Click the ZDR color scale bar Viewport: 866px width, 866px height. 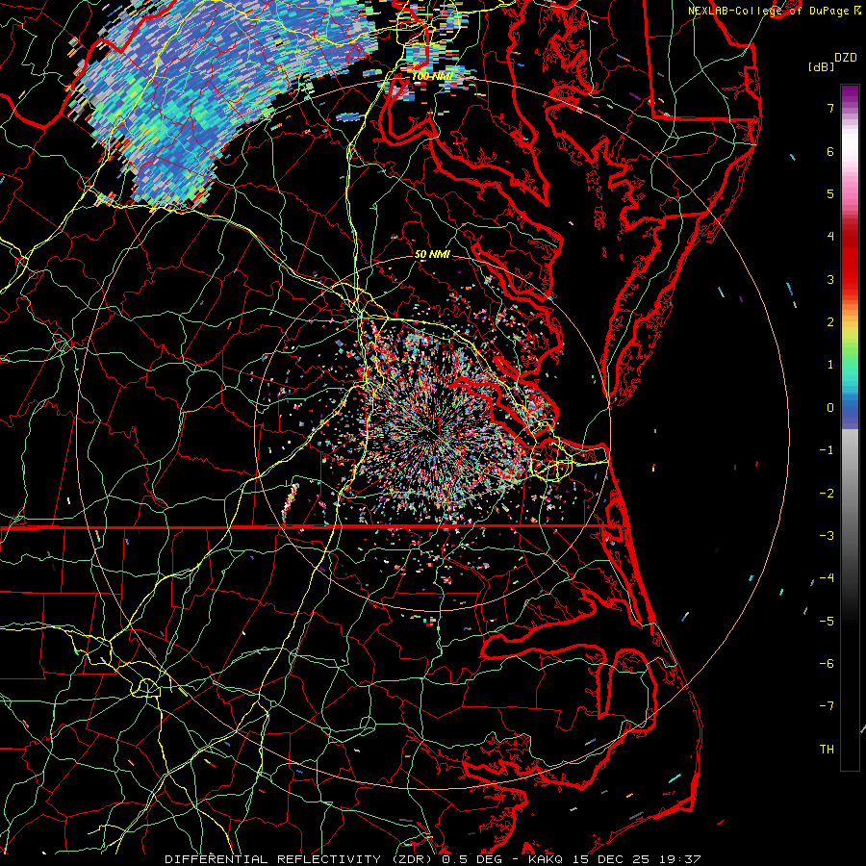click(850, 427)
